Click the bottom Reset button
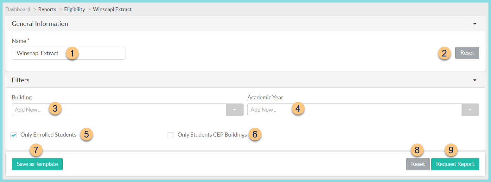Image resolution: width=491 pixels, height=182 pixels. [x=418, y=164]
